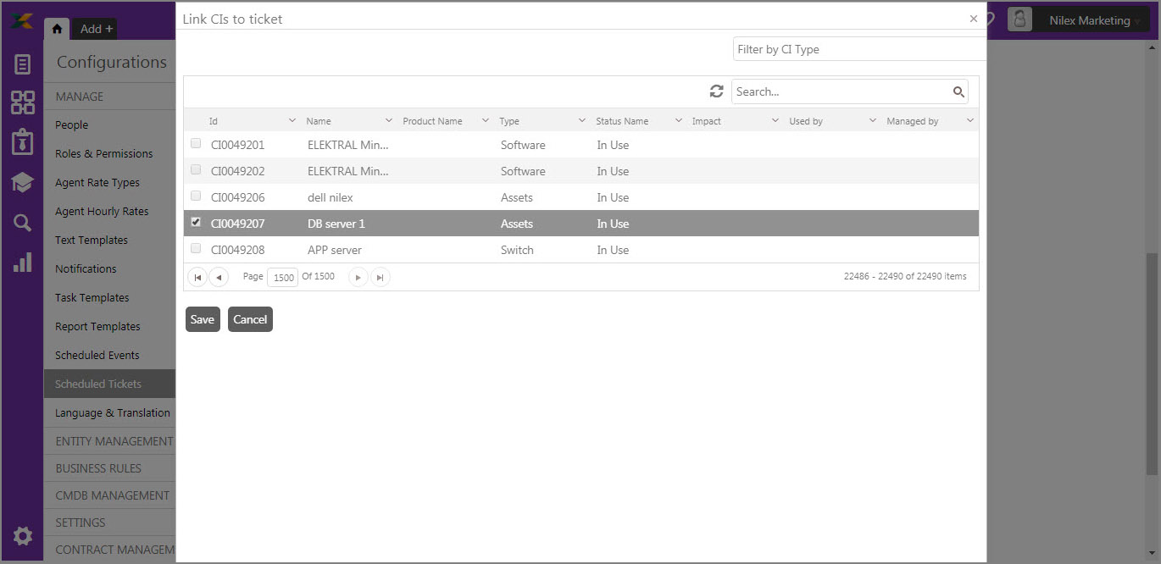
Task: Open the dashboard grid sidebar icon
Action: tap(23, 102)
